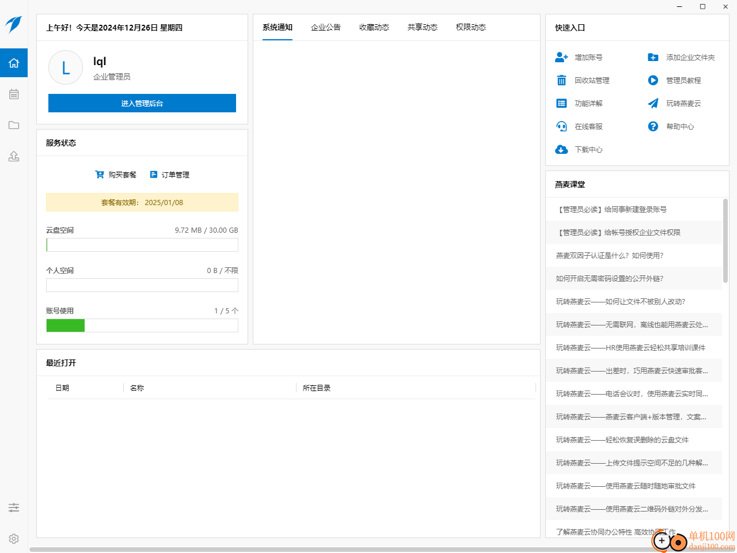Viewport: 737px width, 553px height.
Task: Click the 所在目录 column header
Action: [x=317, y=388]
